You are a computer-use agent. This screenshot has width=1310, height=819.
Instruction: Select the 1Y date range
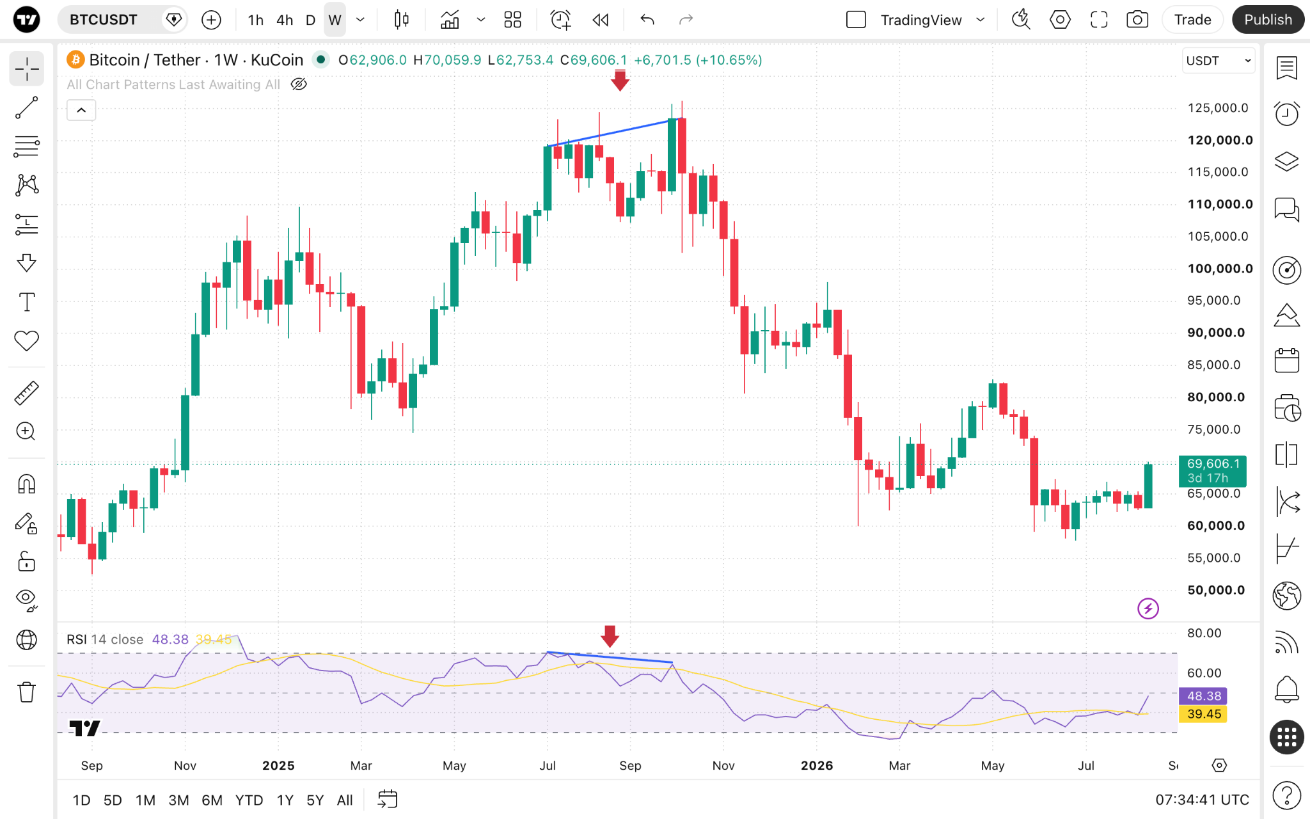pyautogui.click(x=285, y=800)
